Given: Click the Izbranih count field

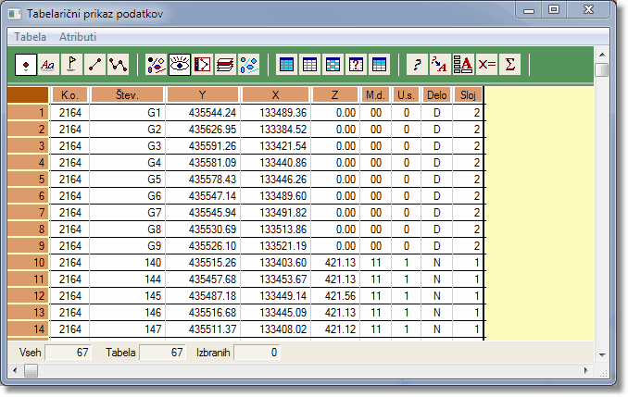Looking at the screenshot, I should pyautogui.click(x=257, y=353).
